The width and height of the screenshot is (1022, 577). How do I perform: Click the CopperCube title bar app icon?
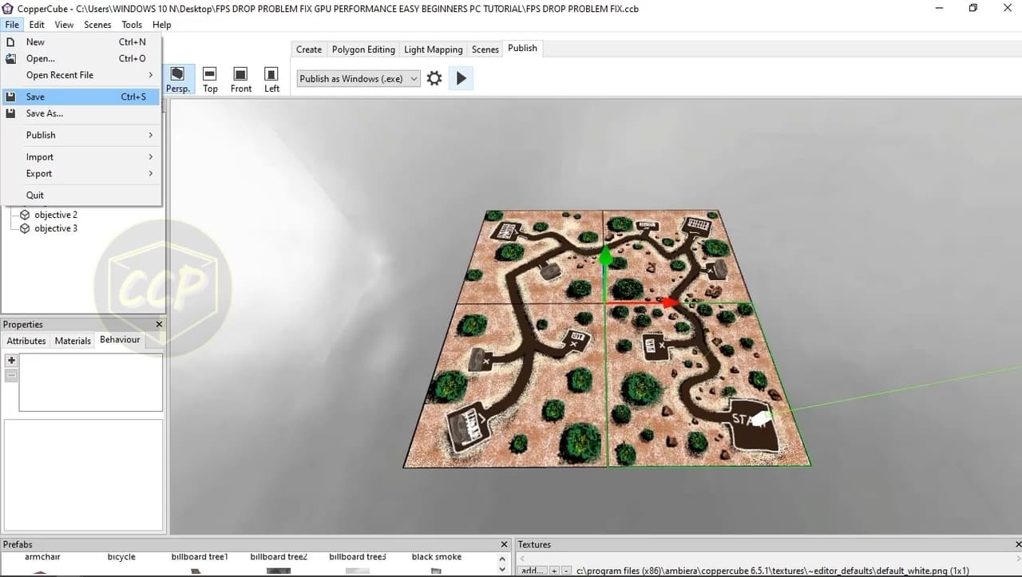tap(8, 8)
